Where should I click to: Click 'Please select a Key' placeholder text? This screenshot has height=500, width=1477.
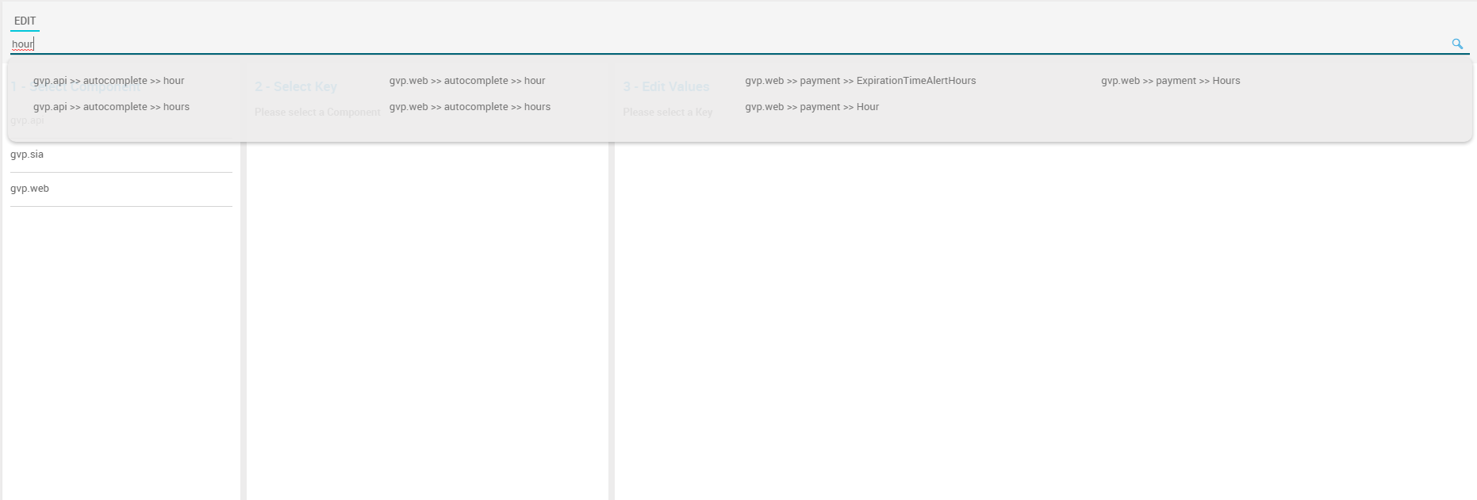click(x=667, y=113)
